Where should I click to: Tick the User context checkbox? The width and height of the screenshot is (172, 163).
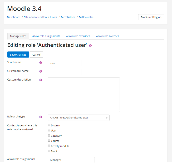click(49, 130)
